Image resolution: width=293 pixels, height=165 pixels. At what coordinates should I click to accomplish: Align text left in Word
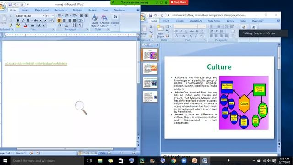coord(60,20)
